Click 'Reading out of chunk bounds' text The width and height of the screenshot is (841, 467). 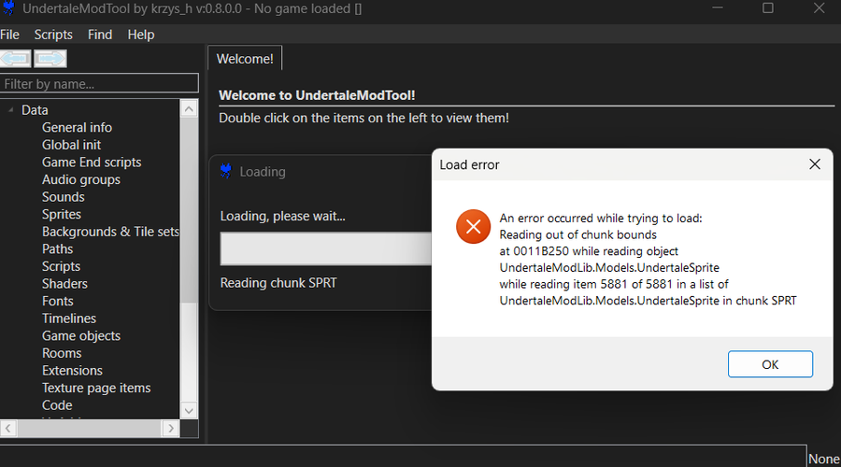[x=578, y=234]
